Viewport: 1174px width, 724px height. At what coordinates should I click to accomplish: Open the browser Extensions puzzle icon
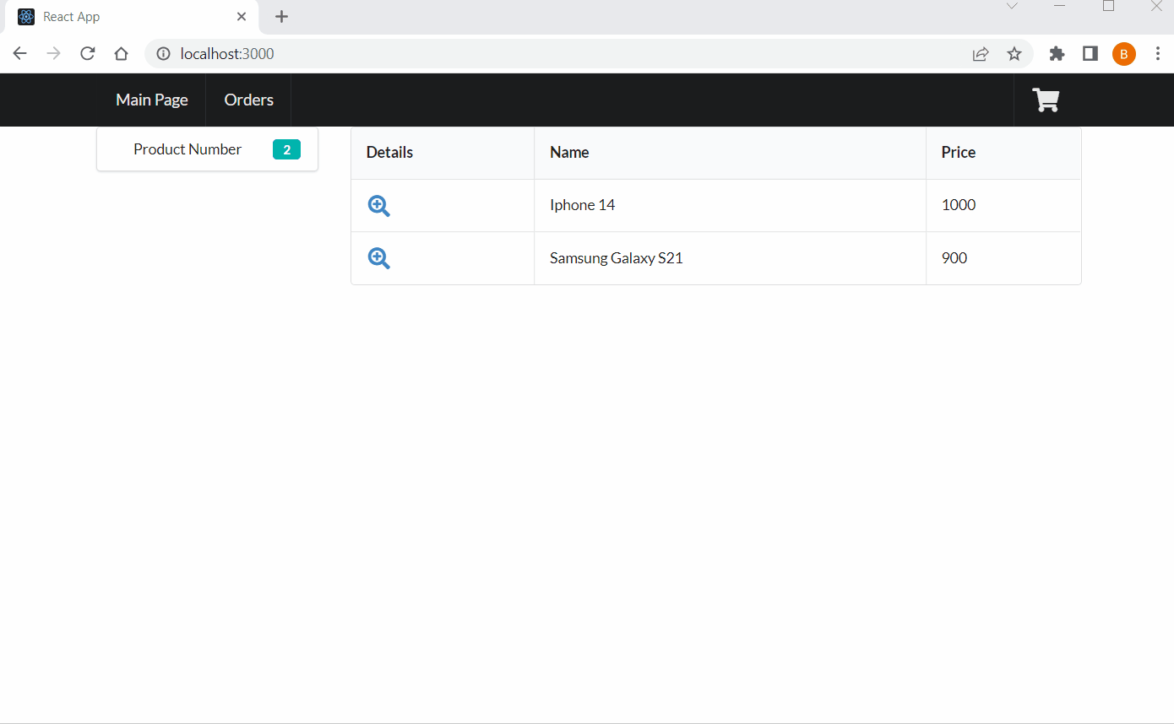pos(1057,53)
